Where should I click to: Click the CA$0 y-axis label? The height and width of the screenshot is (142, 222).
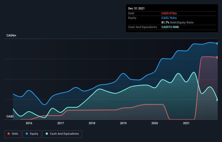10,116
